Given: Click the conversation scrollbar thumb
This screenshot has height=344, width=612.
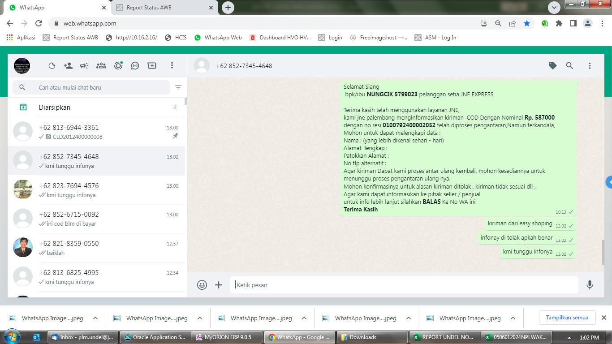Looking at the screenshot, I should pyautogui.click(x=603, y=253).
